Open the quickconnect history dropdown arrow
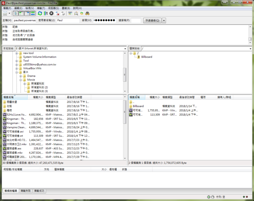The width and height of the screenshot is (254, 201). pyautogui.click(x=164, y=21)
